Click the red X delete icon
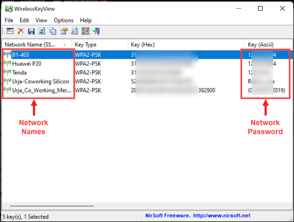294x222 pixels. (20, 31)
